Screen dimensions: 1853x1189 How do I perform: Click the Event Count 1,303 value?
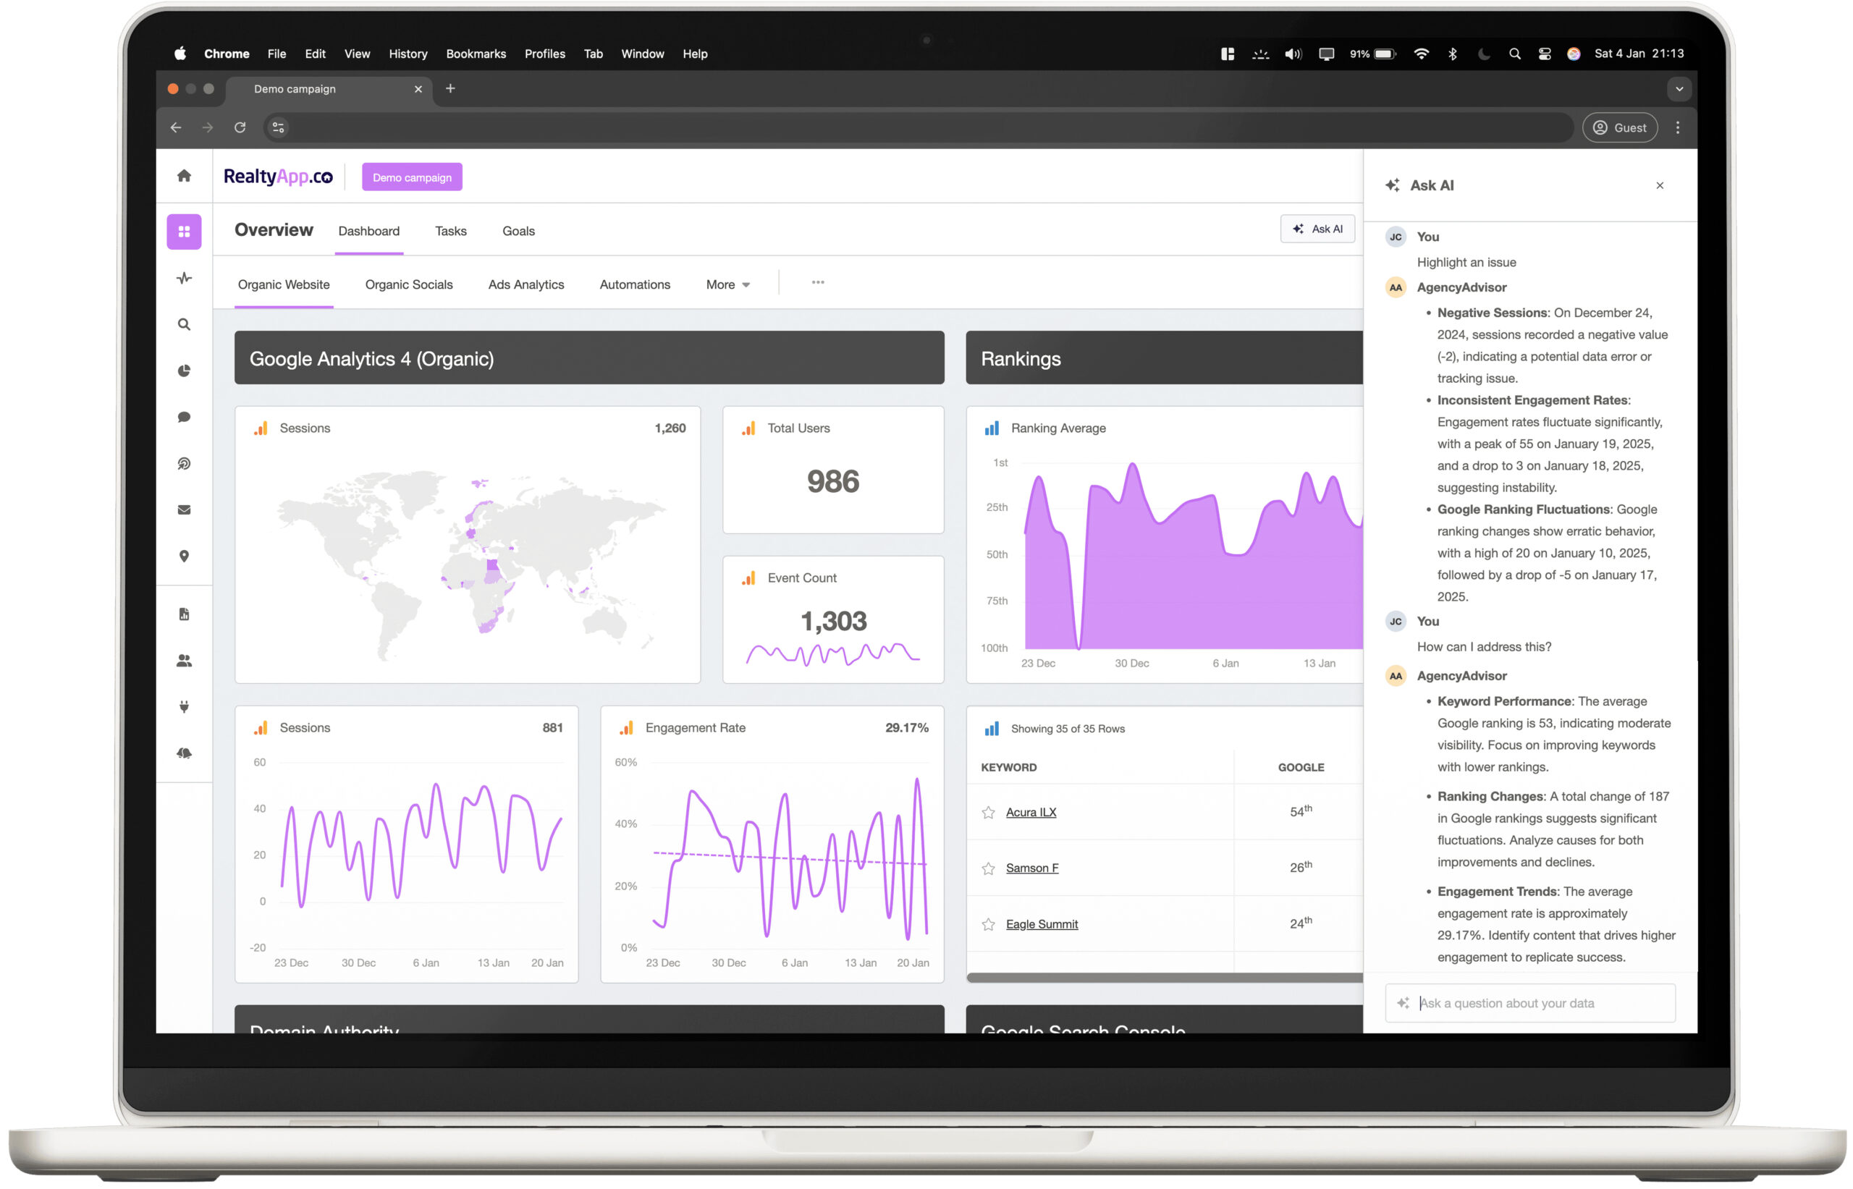[x=832, y=622]
